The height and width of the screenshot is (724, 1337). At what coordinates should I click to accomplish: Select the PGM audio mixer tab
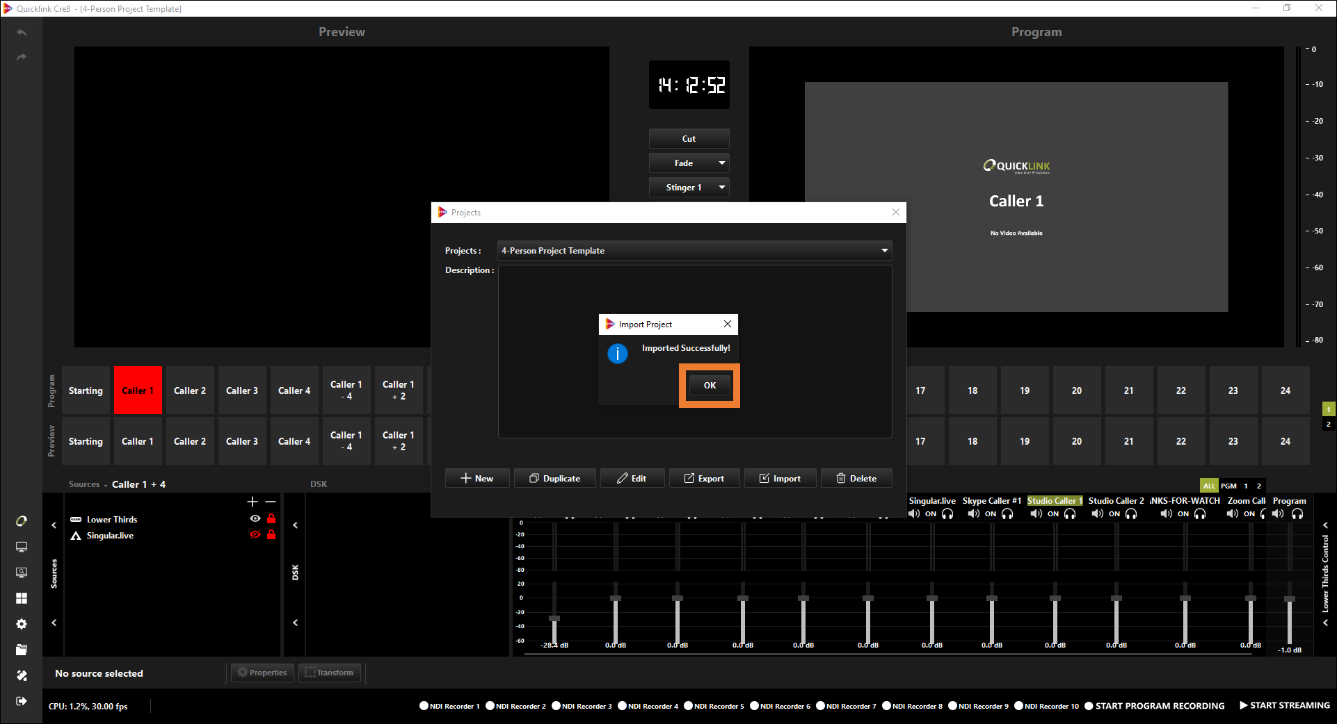1228,486
